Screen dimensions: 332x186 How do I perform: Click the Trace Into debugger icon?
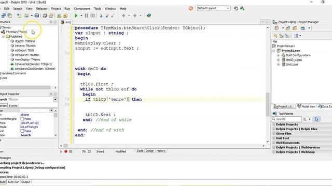pyautogui.click(x=101, y=16)
